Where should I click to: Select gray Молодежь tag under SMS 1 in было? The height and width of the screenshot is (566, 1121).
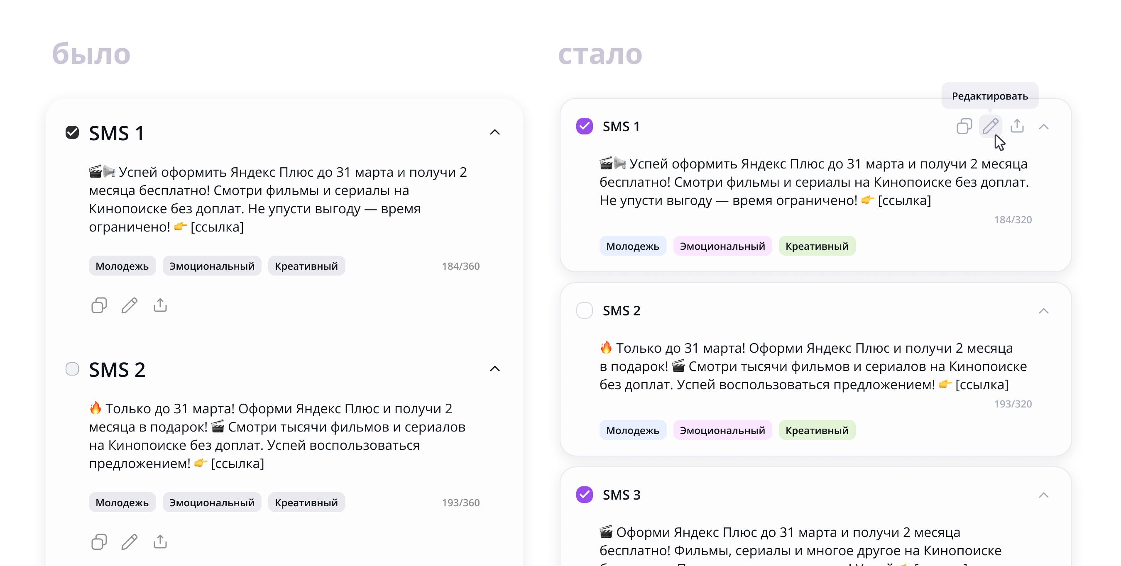pyautogui.click(x=122, y=266)
